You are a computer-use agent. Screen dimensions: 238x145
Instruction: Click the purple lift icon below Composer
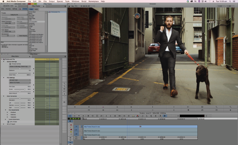pyautogui.click(x=103, y=107)
